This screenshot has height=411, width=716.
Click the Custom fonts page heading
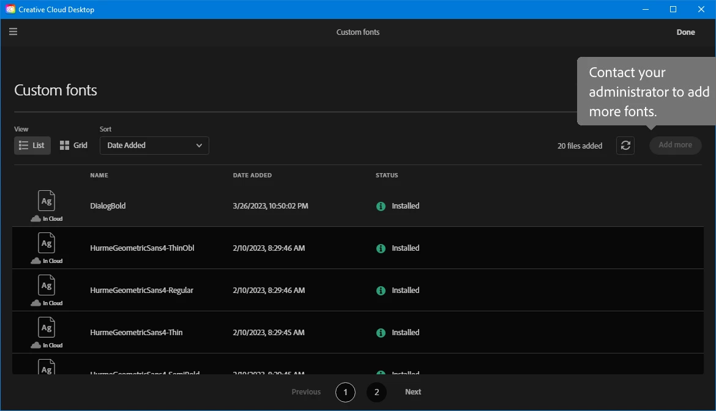[56, 91]
